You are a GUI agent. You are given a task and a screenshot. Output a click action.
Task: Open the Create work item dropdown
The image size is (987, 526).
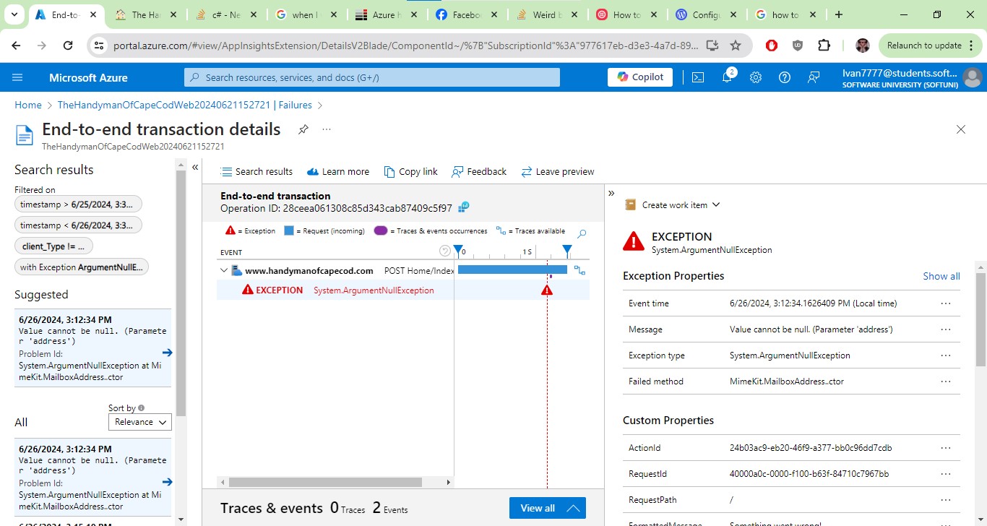point(673,205)
